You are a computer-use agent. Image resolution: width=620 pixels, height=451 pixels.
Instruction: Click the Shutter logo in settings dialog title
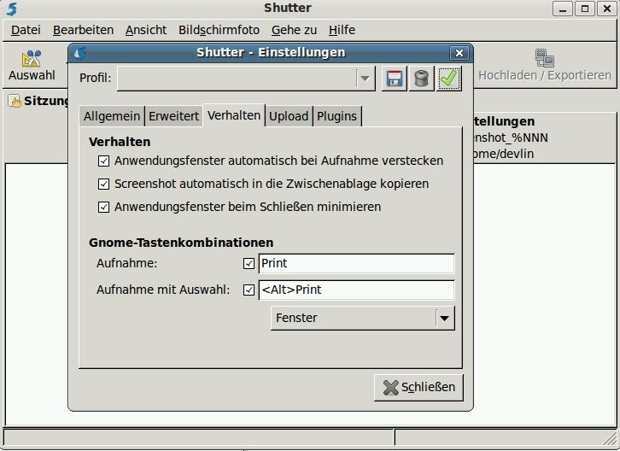80,53
